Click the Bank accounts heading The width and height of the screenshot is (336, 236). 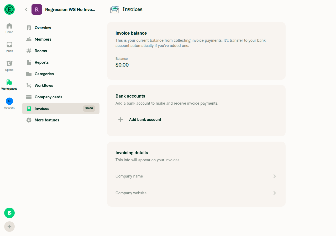(130, 96)
